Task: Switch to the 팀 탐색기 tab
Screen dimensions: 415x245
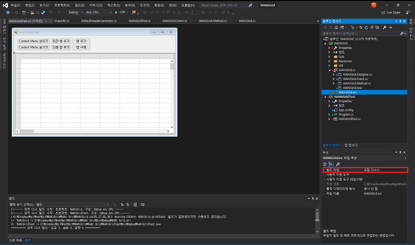Action: click(351, 145)
